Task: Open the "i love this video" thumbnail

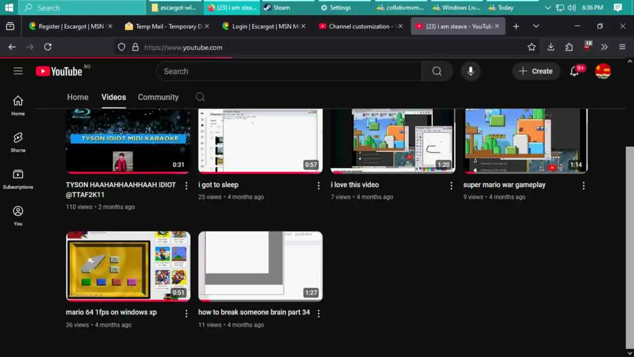Action: click(393, 140)
